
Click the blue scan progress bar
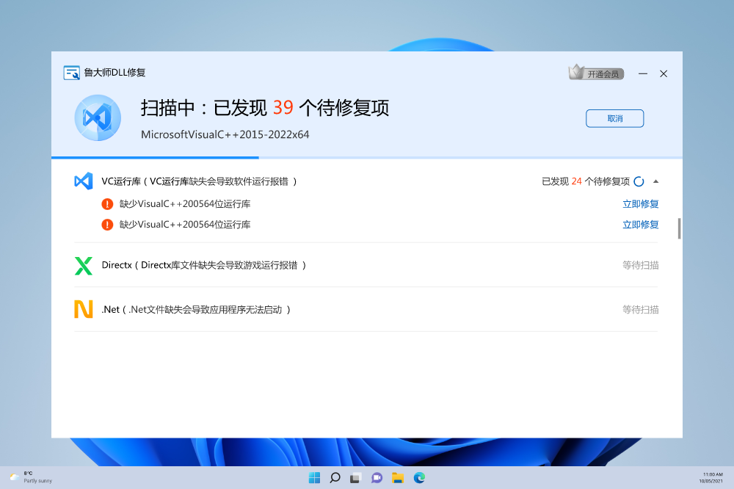[x=155, y=157]
